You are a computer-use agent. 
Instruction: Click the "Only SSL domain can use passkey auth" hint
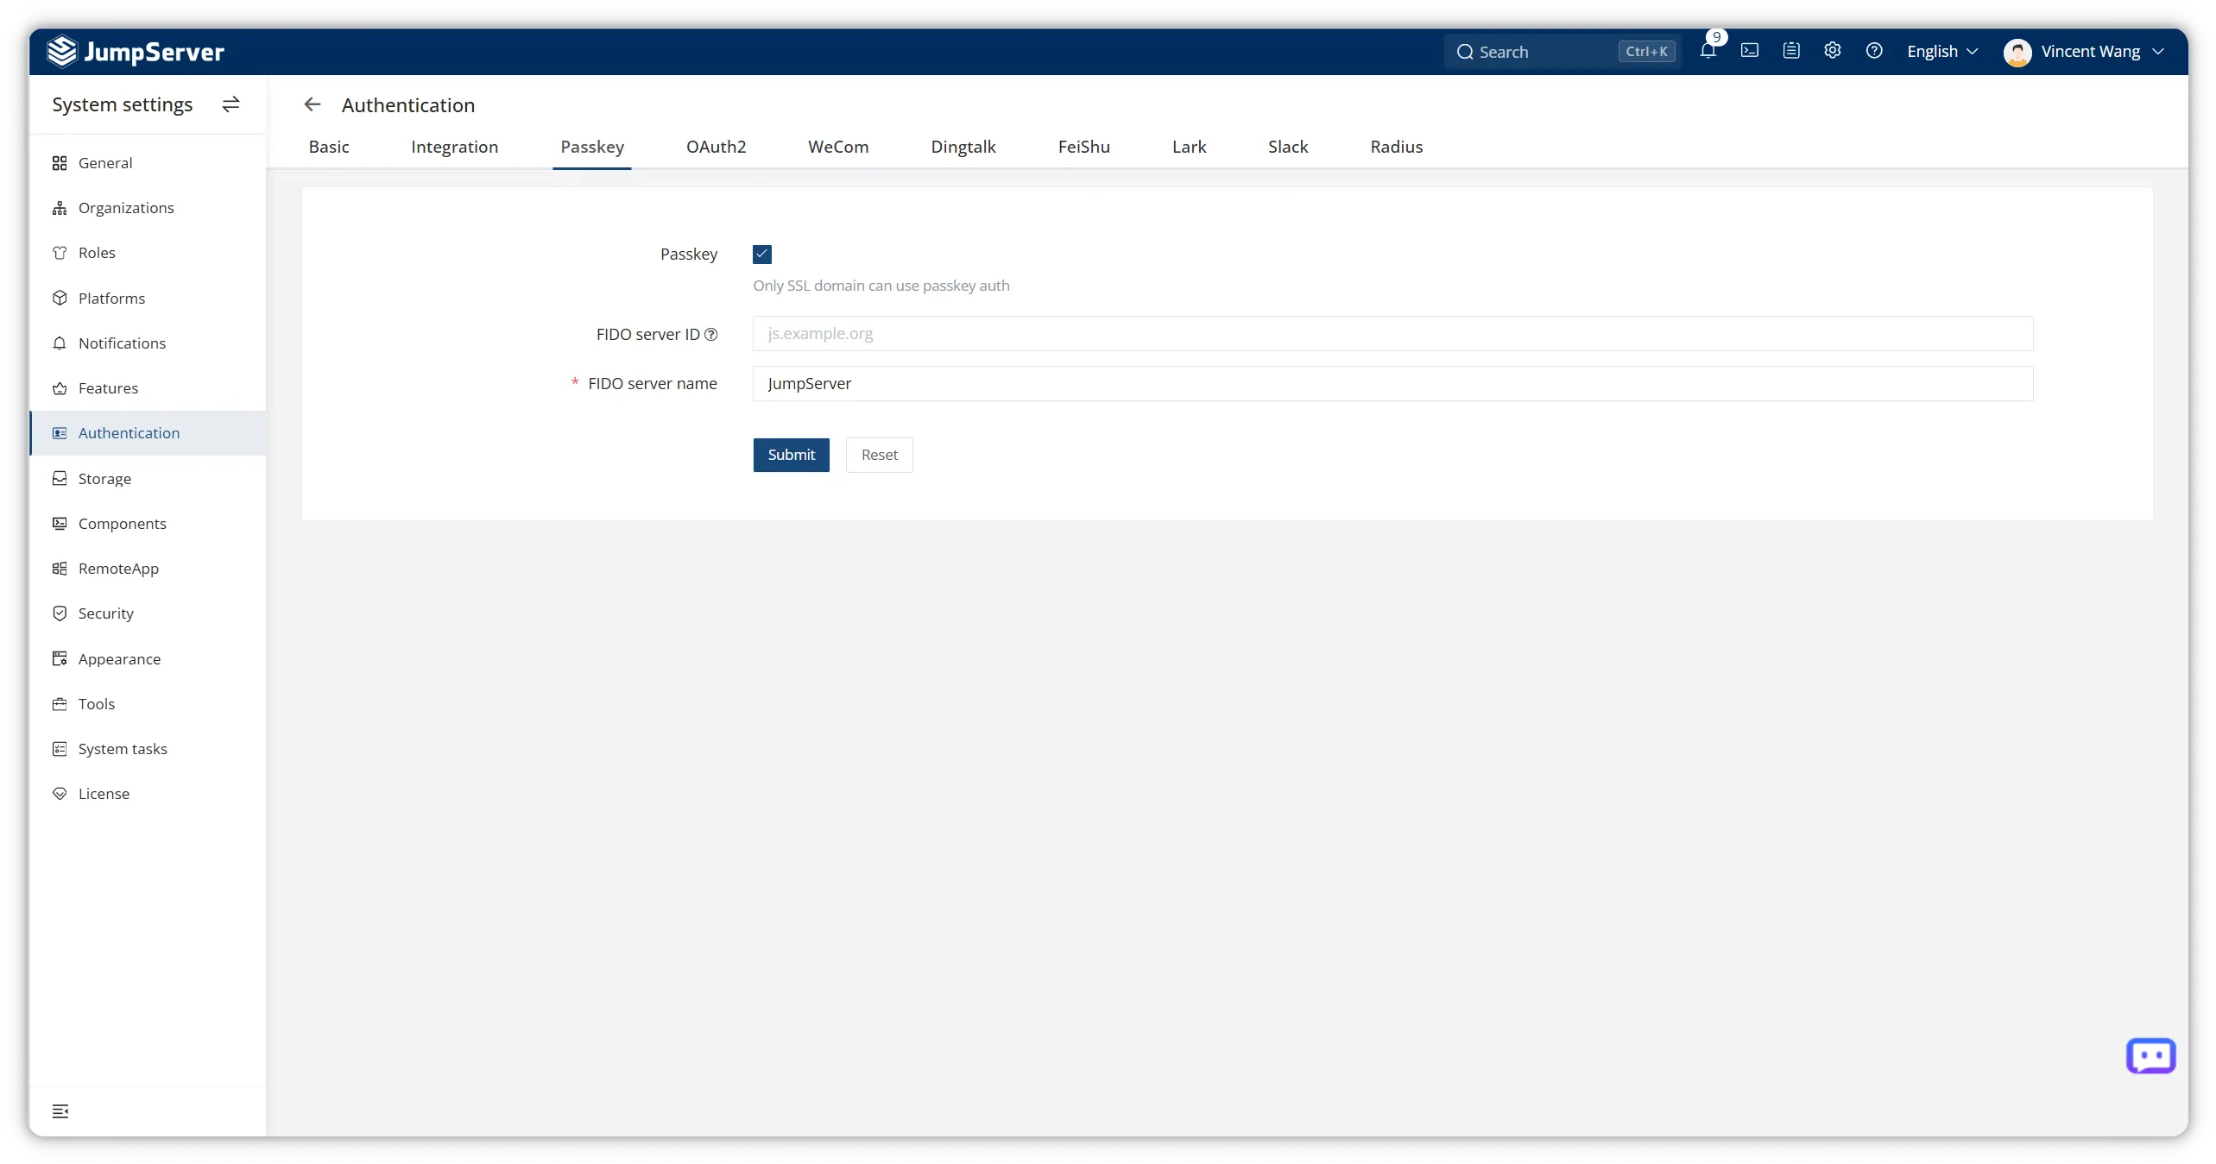pyautogui.click(x=881, y=286)
